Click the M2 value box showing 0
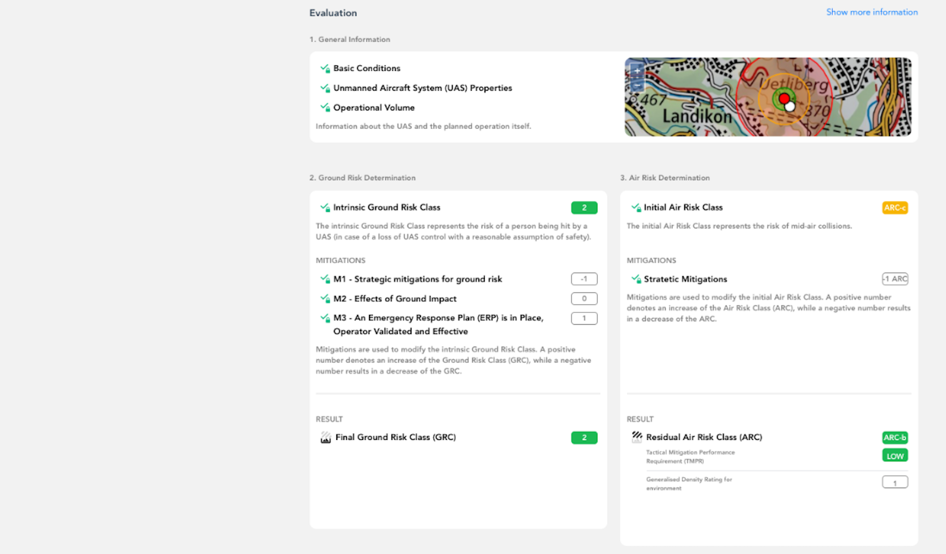This screenshot has height=554, width=946. pos(584,299)
